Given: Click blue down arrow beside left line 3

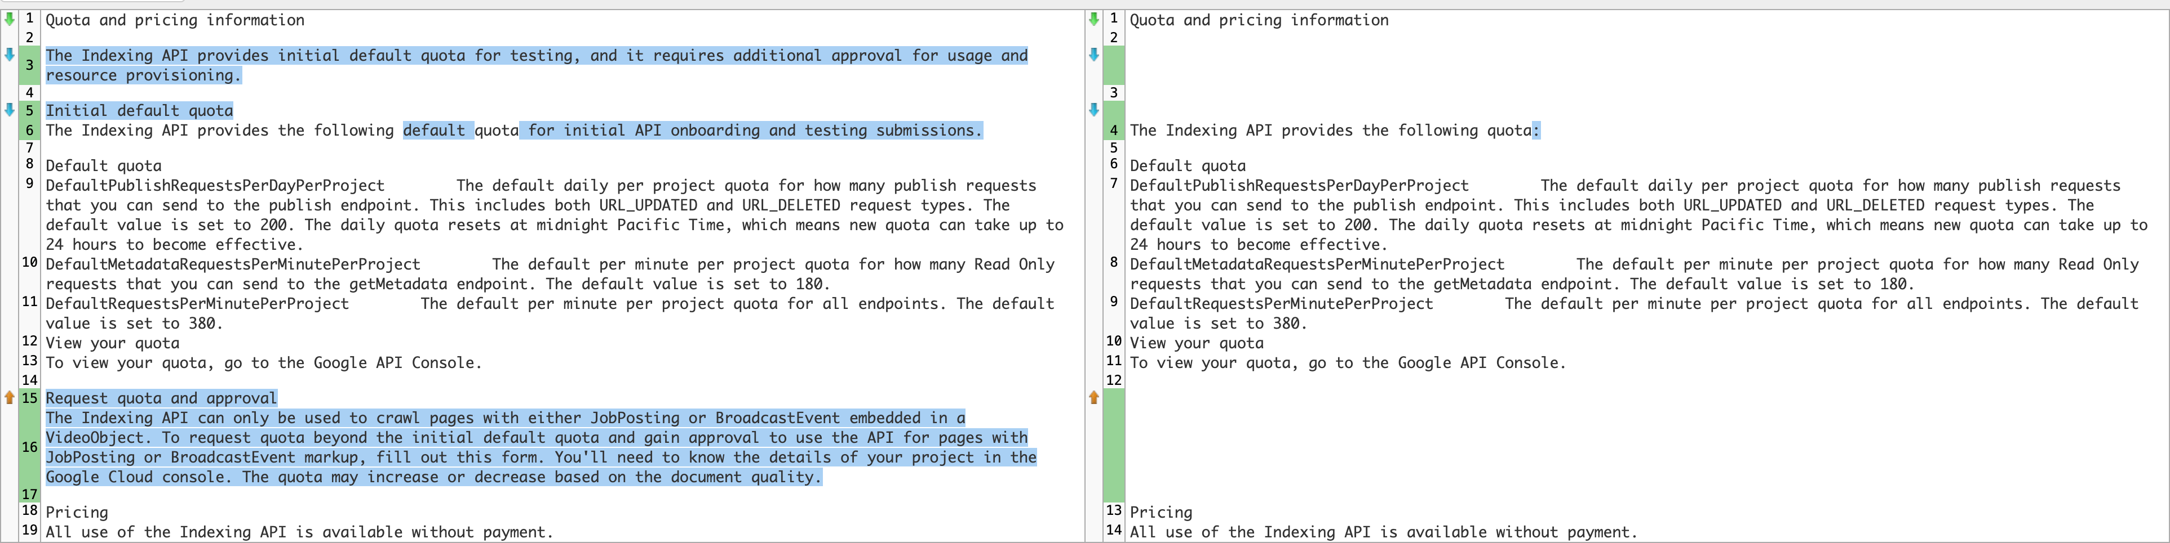Looking at the screenshot, I should 9,55.
